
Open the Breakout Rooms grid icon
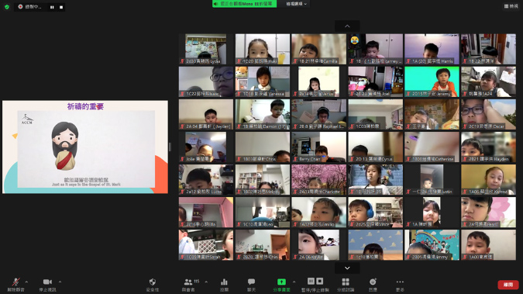coord(346,285)
